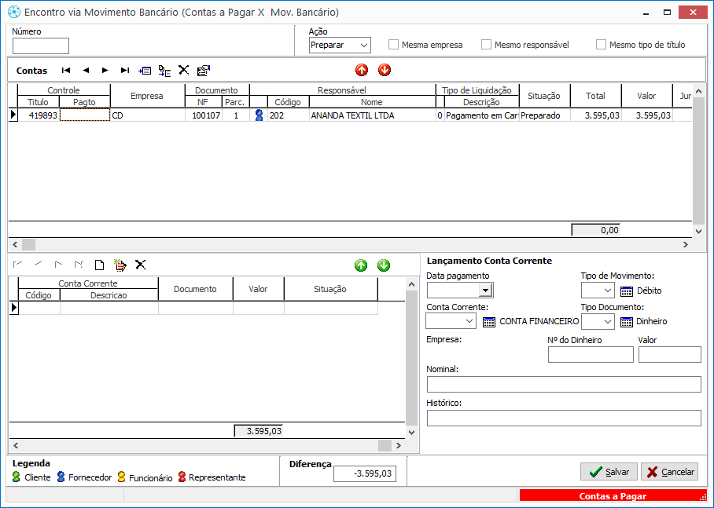Click blue Fornecedor person icon in grid row
Image resolution: width=714 pixels, height=508 pixels.
259,115
